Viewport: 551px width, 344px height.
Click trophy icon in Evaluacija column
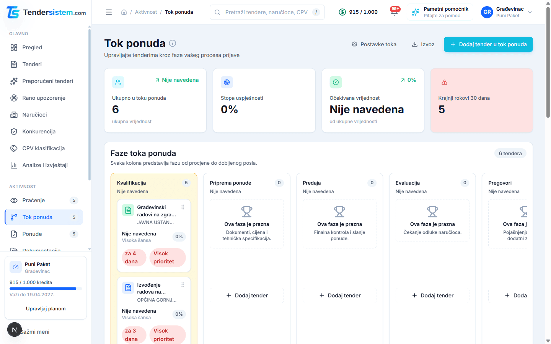pyautogui.click(x=432, y=211)
